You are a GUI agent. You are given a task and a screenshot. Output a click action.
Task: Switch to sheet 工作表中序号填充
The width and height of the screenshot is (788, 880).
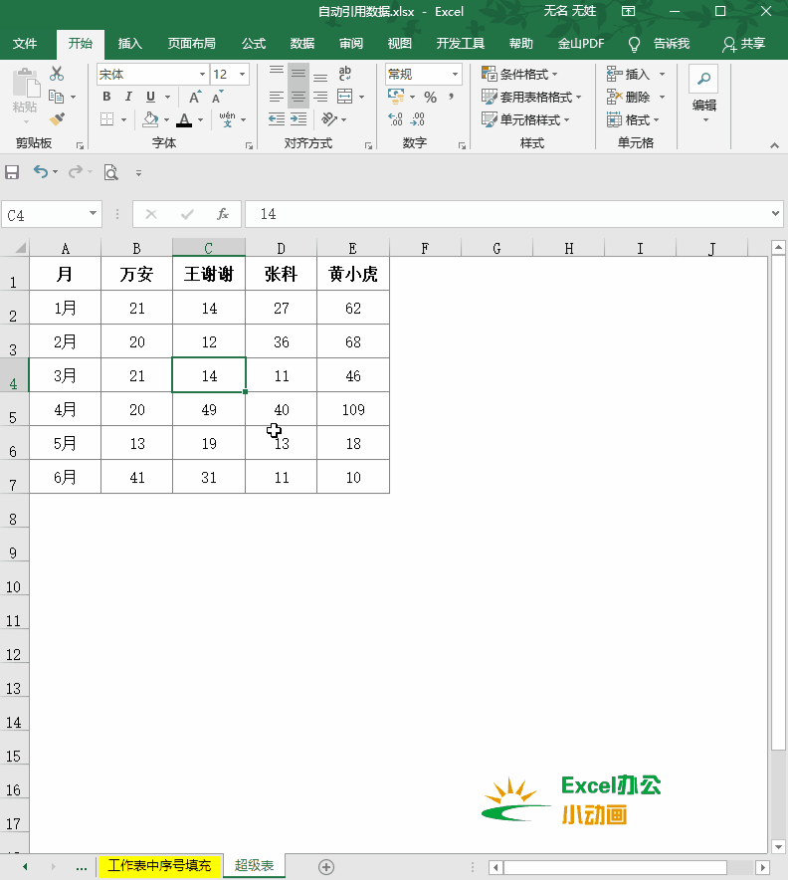(x=159, y=865)
